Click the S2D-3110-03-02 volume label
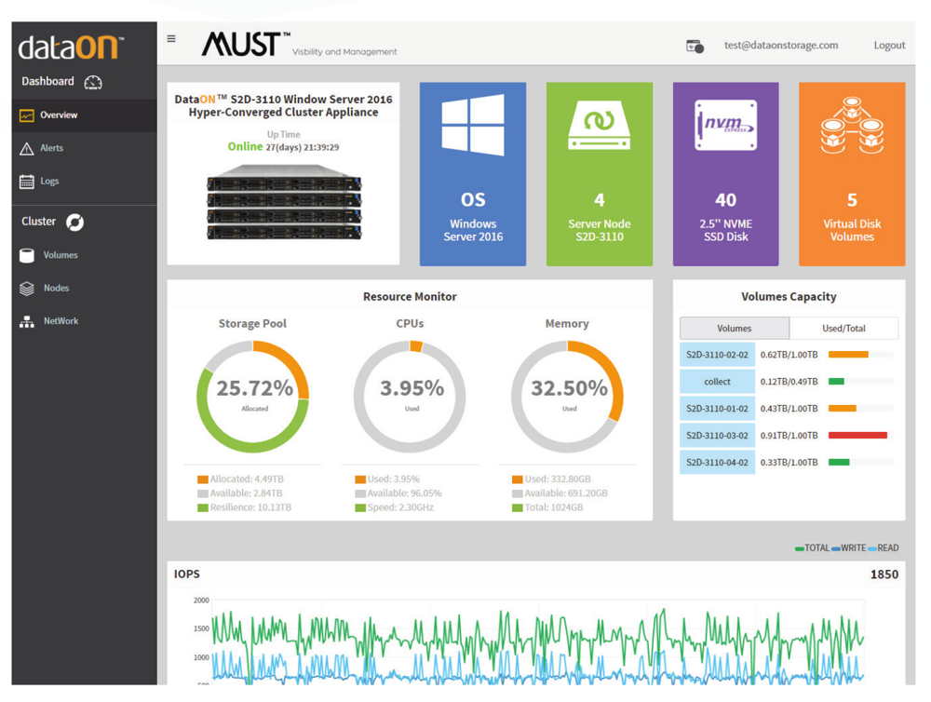The height and width of the screenshot is (702, 931). pyautogui.click(x=717, y=436)
